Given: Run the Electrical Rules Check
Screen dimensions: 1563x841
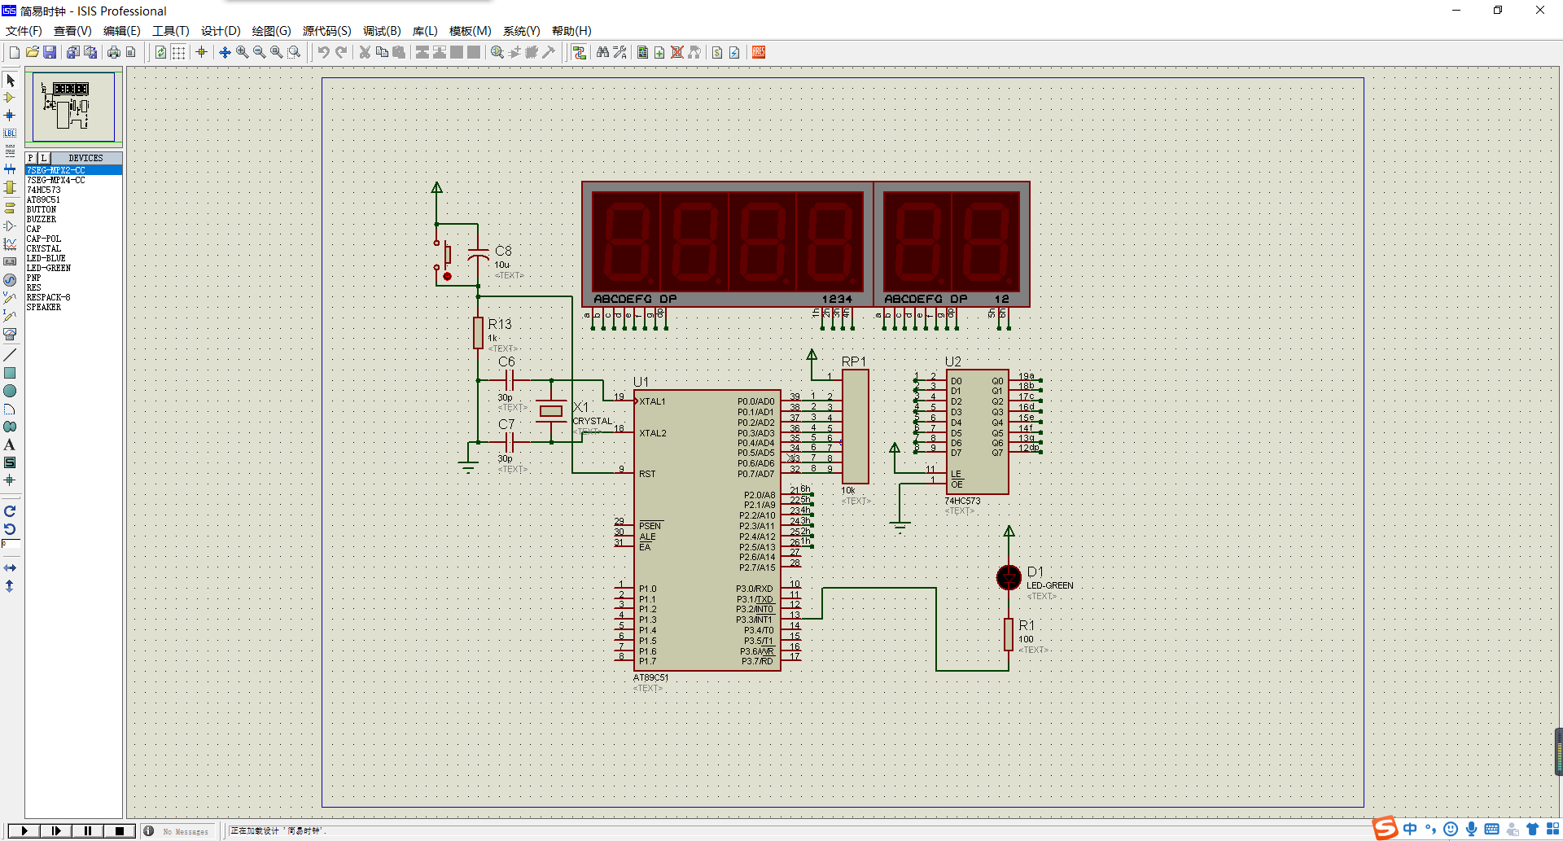Looking at the screenshot, I should coord(734,52).
